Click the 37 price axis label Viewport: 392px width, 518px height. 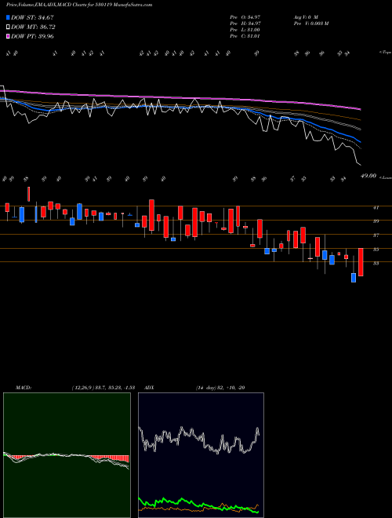coord(376,235)
